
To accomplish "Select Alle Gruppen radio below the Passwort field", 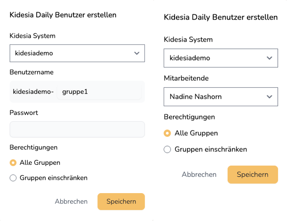I will point(13,163).
